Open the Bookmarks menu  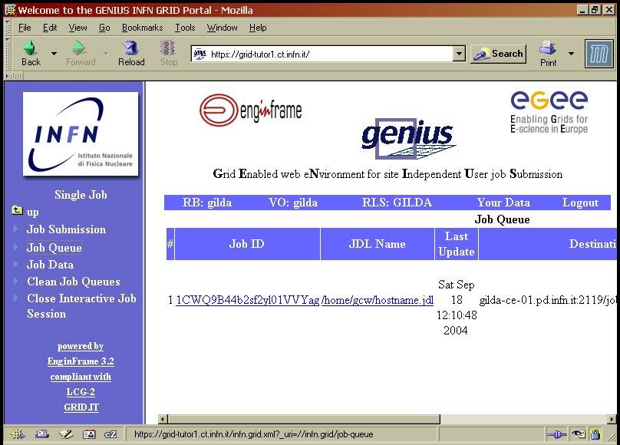pyautogui.click(x=143, y=28)
